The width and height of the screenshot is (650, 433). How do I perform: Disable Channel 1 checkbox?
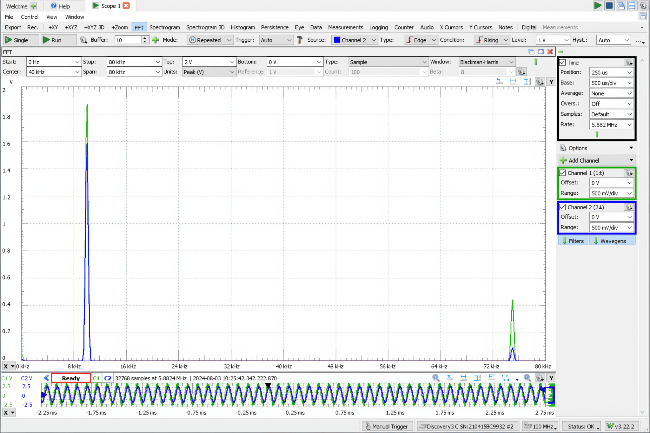[x=563, y=173]
